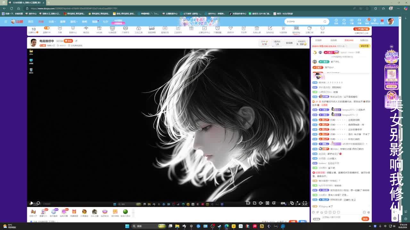This screenshot has width=410, height=230.
Task: Open player settings gear icon
Action: [274, 203]
